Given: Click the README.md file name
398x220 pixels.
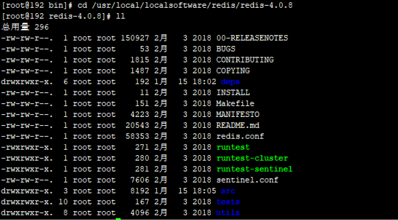Looking at the screenshot, I should click(238, 126).
